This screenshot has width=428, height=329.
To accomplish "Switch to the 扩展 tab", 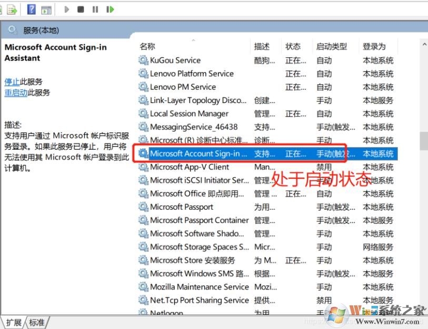I will tap(14, 323).
